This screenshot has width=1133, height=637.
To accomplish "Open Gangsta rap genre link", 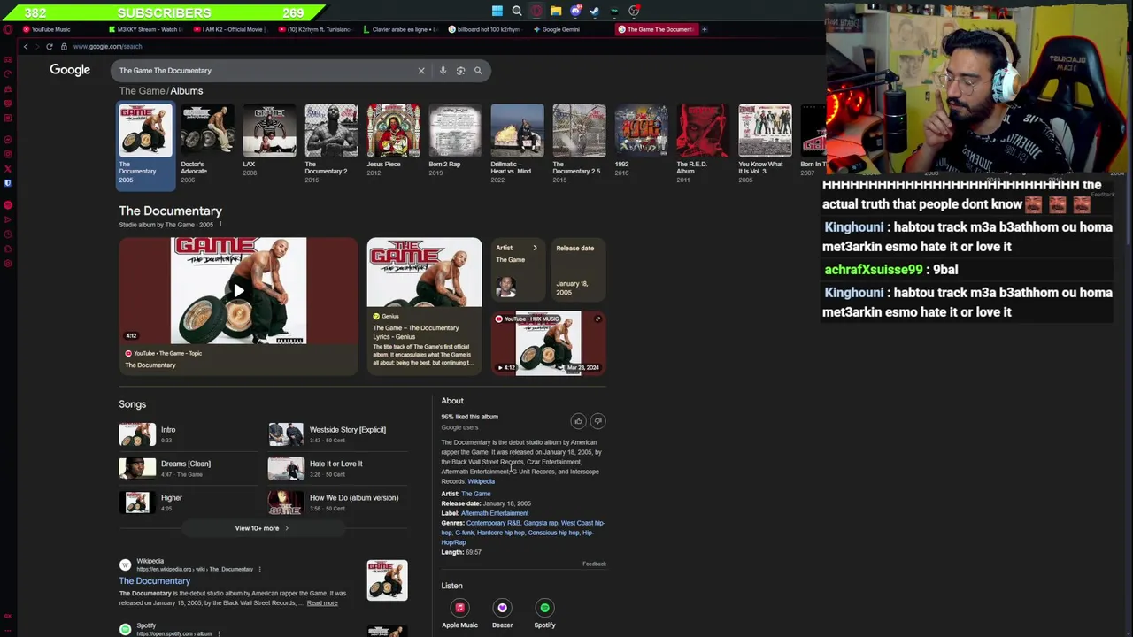I will [x=541, y=523].
